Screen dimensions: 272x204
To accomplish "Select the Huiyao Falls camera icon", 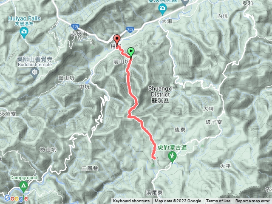I will [x=24, y=33].
